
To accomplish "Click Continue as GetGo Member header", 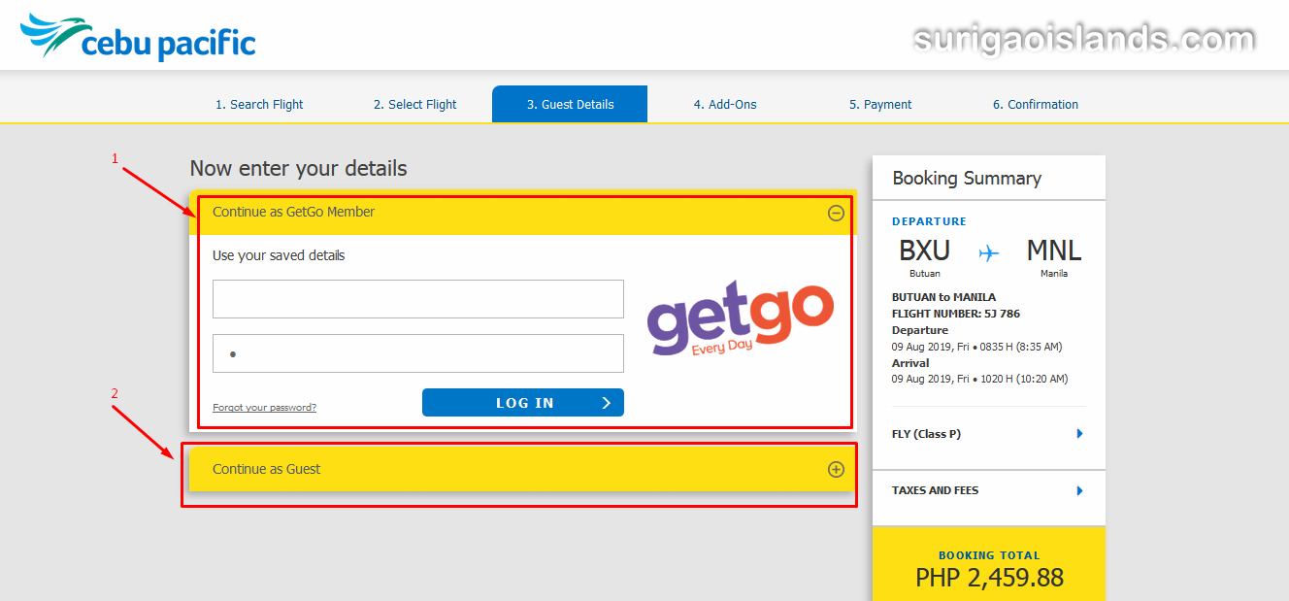I will [x=521, y=213].
